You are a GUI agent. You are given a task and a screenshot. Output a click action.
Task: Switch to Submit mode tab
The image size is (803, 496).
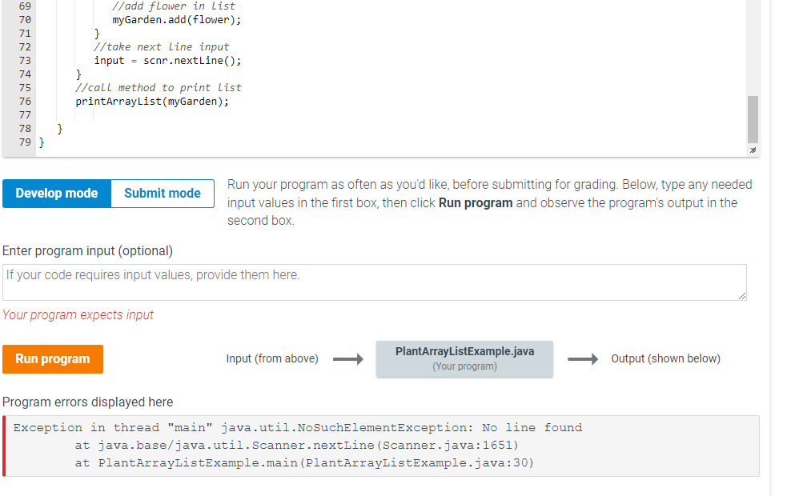[x=162, y=193]
